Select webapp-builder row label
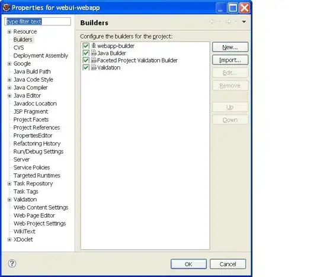This screenshot has width=320, height=277. (x=116, y=46)
